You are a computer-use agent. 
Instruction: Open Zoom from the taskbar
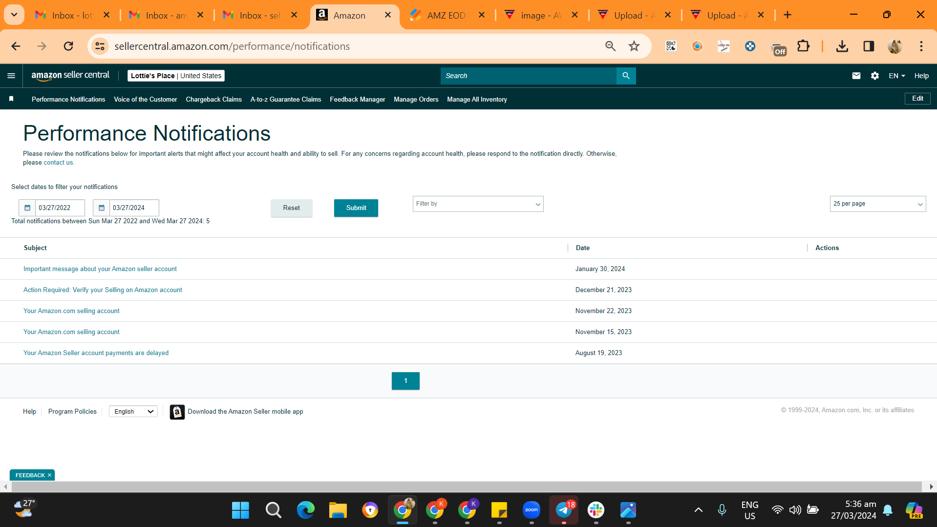pos(532,510)
